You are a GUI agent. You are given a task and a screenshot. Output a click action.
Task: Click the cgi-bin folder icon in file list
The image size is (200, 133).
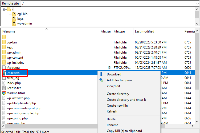click(x=4, y=42)
